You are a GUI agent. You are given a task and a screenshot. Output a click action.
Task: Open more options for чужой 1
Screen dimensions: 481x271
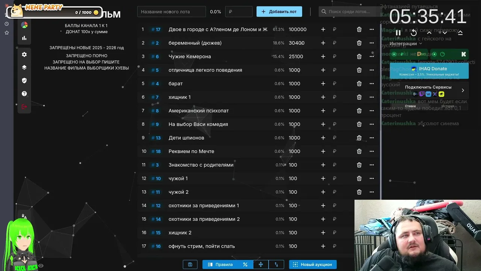372,178
